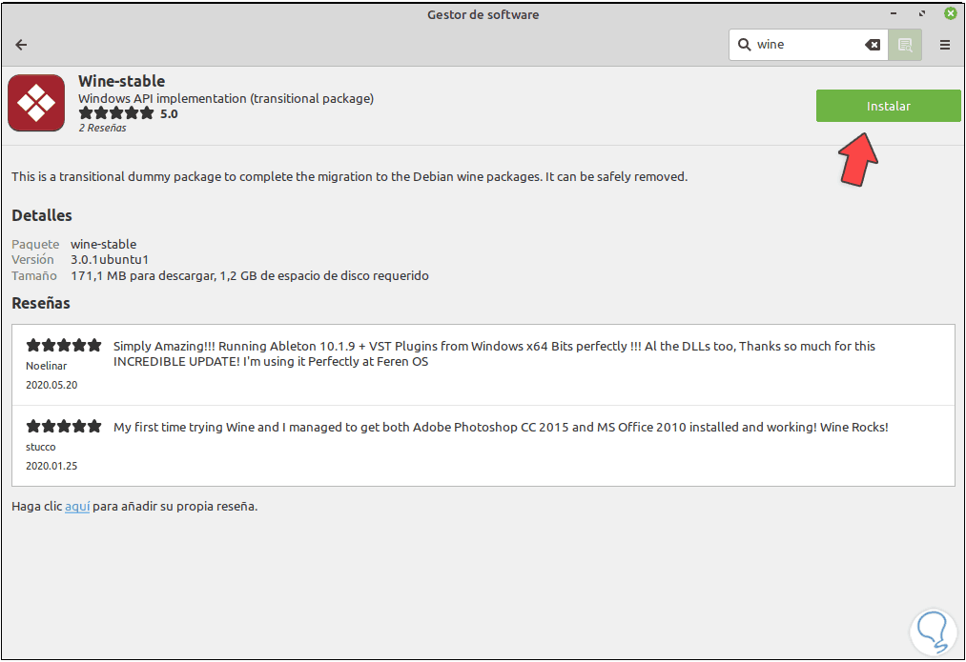
Task: Click the magnifier icon in search box
Action: click(x=744, y=45)
